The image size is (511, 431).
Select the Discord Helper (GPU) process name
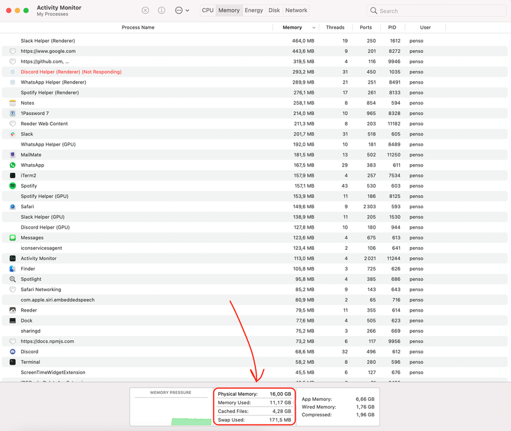pyautogui.click(x=45, y=227)
